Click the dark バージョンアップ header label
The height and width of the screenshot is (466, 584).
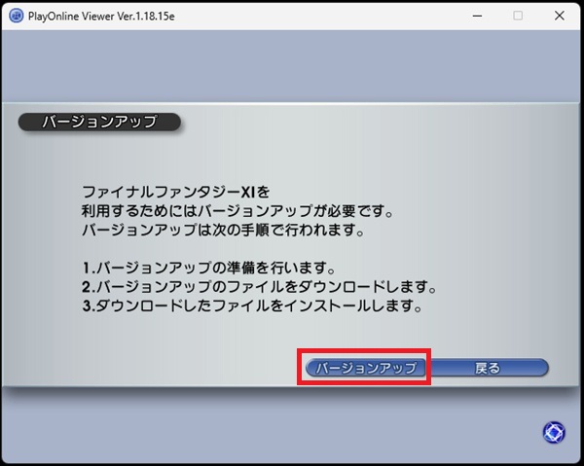coord(100,123)
